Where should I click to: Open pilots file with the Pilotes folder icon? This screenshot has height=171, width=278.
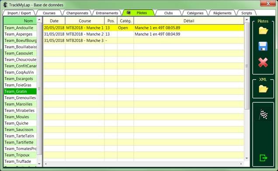[263, 31]
